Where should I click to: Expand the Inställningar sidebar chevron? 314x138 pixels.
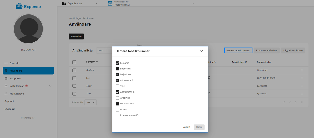tap(50, 86)
